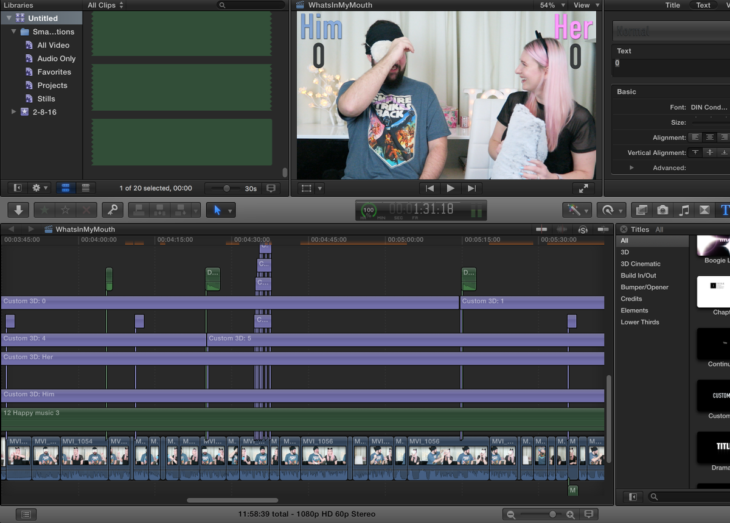Open the Keyword Editor key icon
The height and width of the screenshot is (523, 730).
tap(113, 210)
